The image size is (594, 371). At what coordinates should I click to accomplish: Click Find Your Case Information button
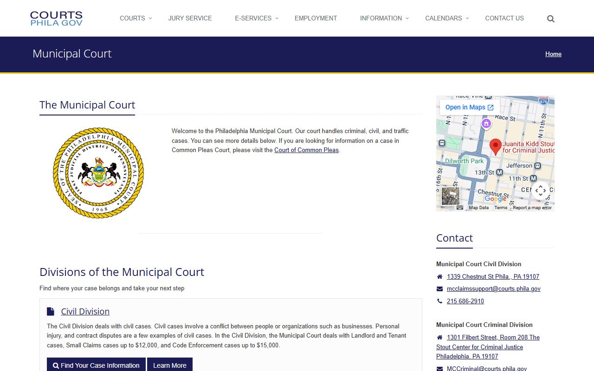96,365
